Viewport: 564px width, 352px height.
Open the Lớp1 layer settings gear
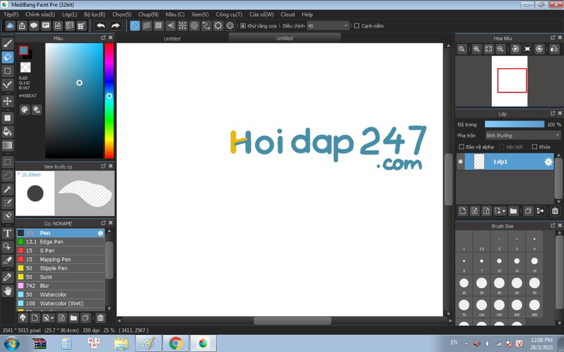tap(548, 162)
